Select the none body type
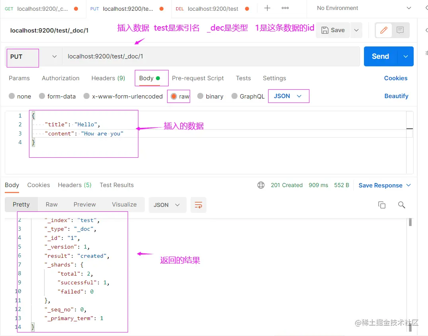The width and height of the screenshot is (428, 336). (12, 96)
